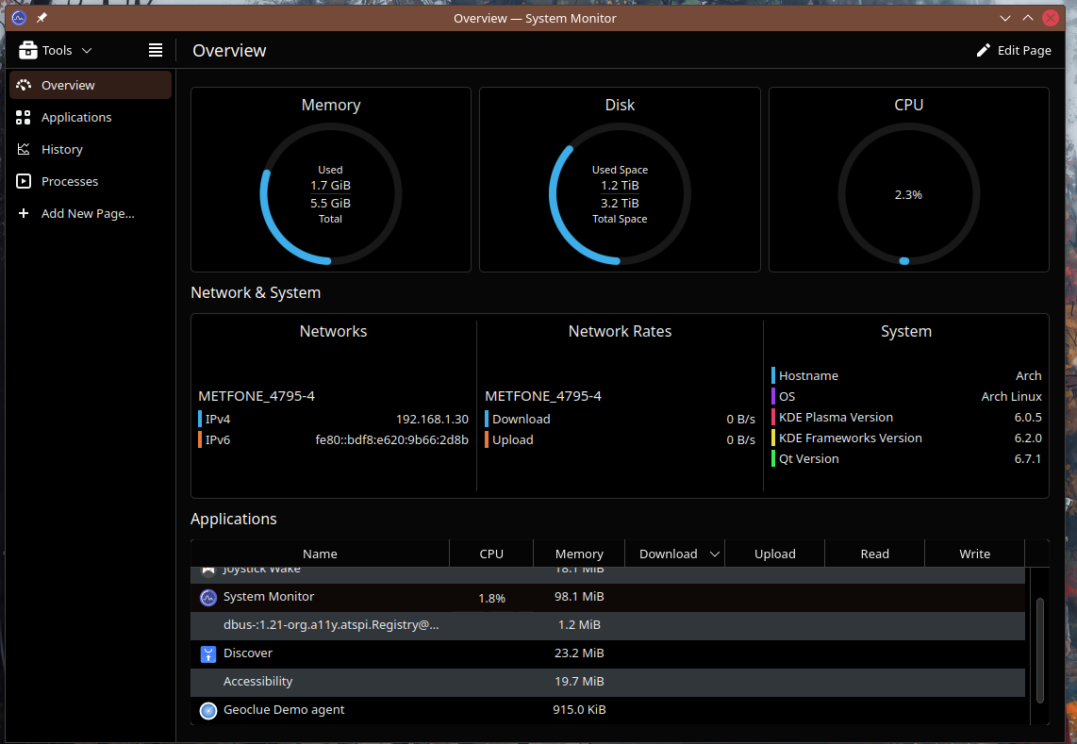Click the Geoclue Demo agent icon

tap(208, 710)
